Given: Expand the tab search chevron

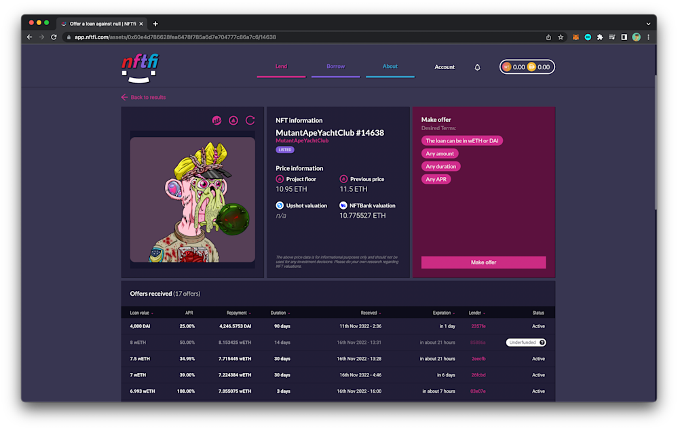Looking at the screenshot, I should 648,24.
